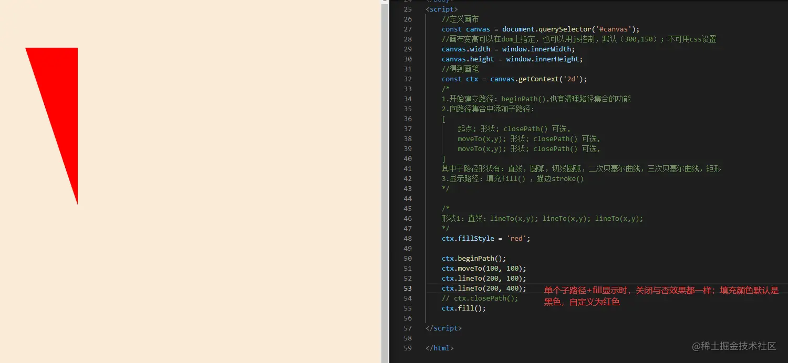Select the canvas.height = window.innerHeight line
The width and height of the screenshot is (788, 363).
click(512, 59)
